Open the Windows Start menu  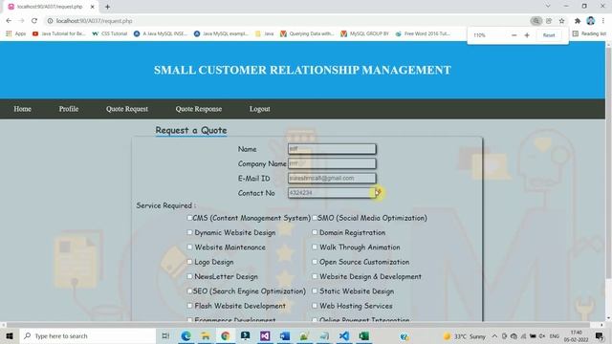[x=10, y=335]
